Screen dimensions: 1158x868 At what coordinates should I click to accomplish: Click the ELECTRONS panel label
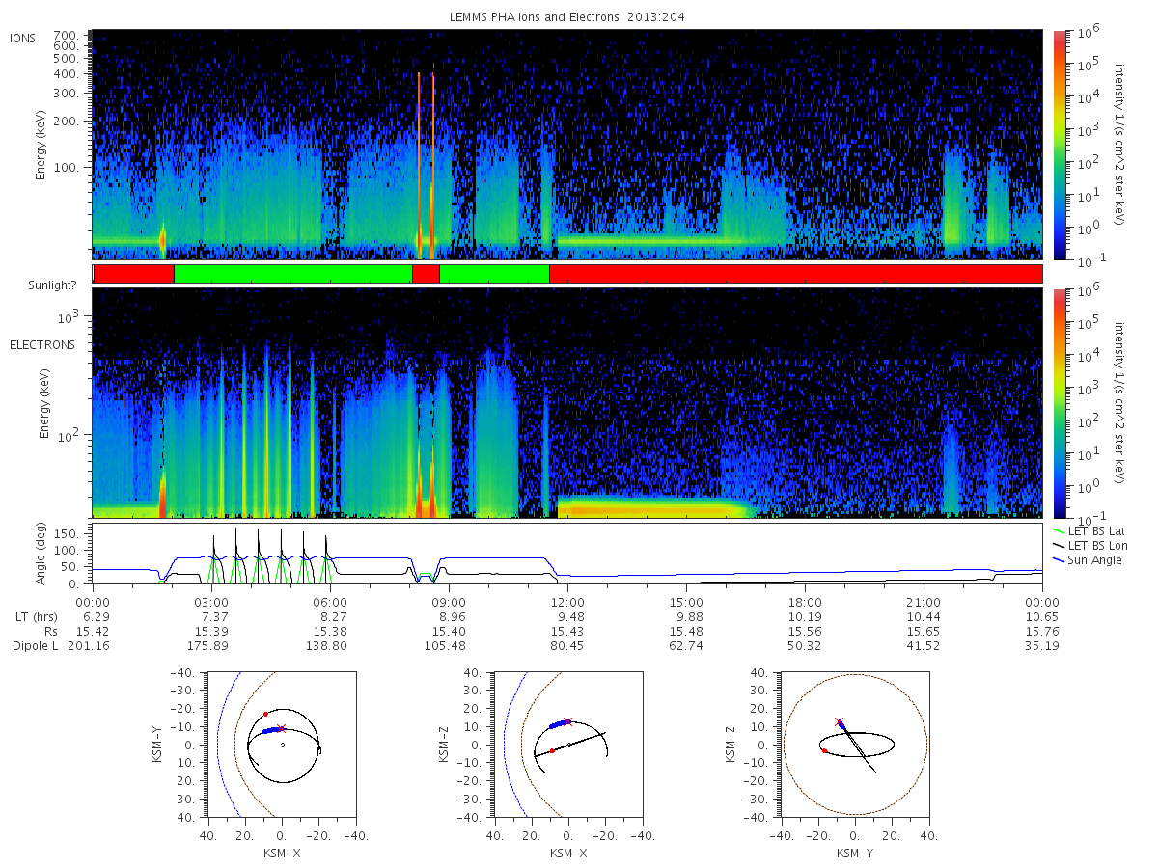click(42, 344)
